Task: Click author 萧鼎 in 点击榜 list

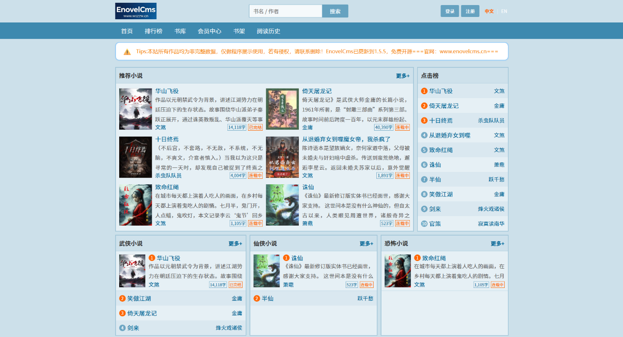Action: tap(499, 165)
